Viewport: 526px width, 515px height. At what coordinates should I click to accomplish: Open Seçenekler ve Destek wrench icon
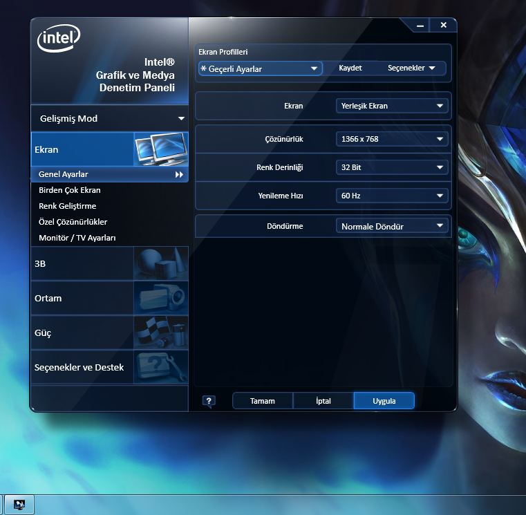pyautogui.click(x=161, y=367)
